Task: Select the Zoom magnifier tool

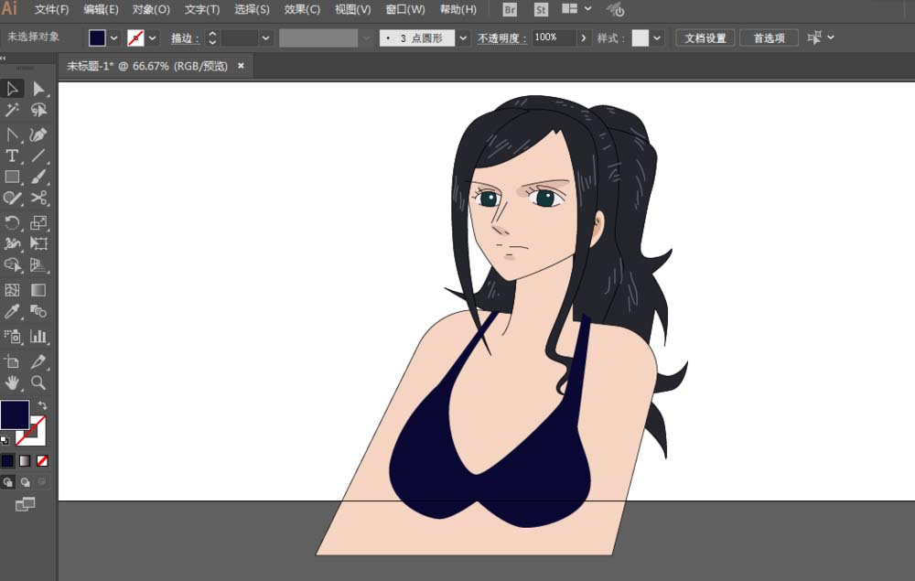Action: point(38,382)
